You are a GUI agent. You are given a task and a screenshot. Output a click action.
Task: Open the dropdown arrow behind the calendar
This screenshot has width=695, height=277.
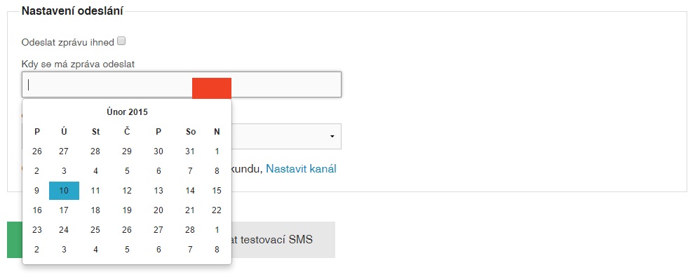332,137
